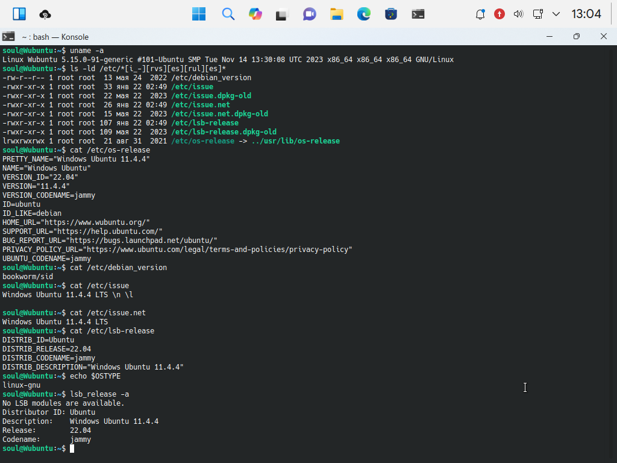Click the 'lsb_release -a' command text
The height and width of the screenshot is (463, 617).
[x=99, y=394]
